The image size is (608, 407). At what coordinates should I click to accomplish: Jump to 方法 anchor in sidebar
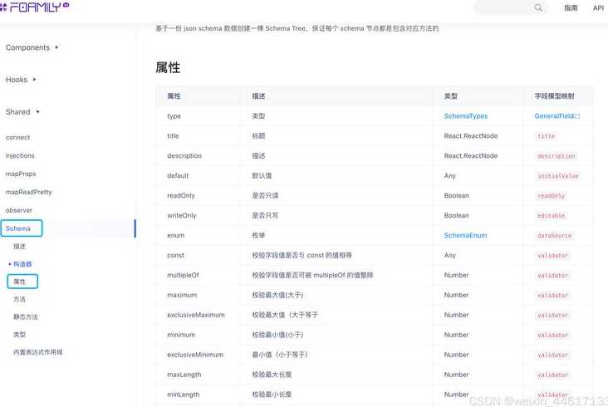click(x=19, y=299)
